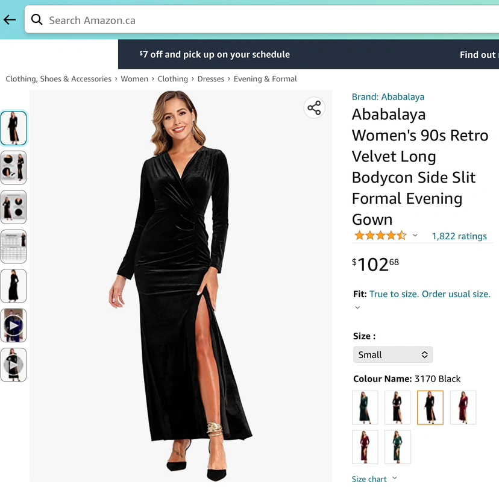The height and width of the screenshot is (493, 499).
Task: Click the search magnifier icon
Action: tap(37, 20)
